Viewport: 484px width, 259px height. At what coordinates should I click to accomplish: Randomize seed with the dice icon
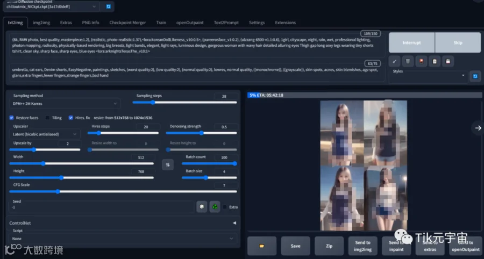(202, 206)
